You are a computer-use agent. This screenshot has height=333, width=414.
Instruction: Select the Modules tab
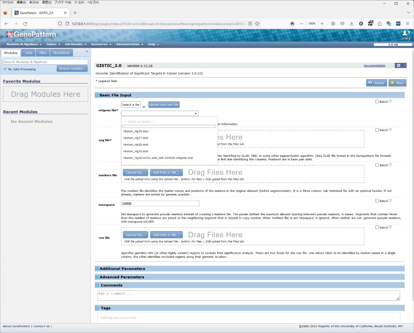point(11,53)
